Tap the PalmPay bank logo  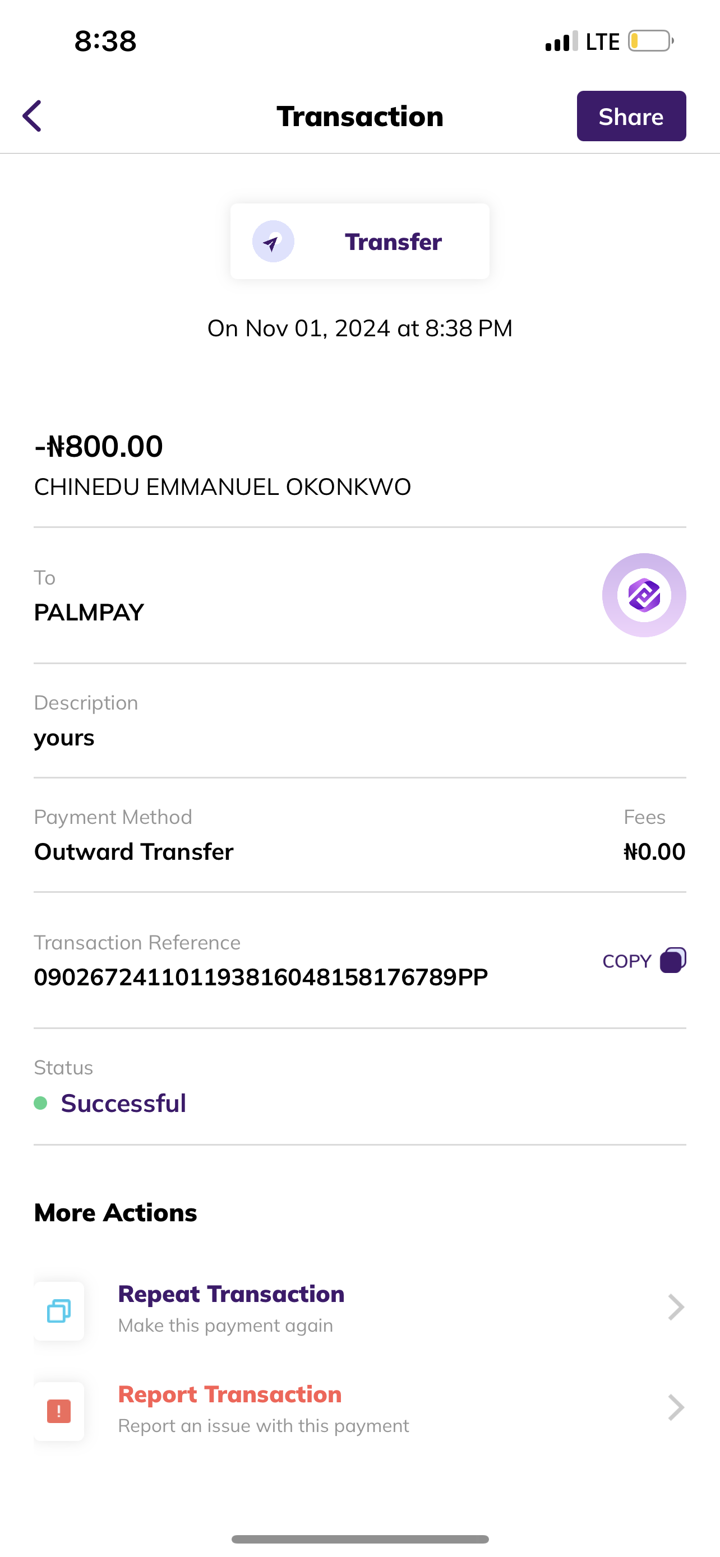pos(644,595)
